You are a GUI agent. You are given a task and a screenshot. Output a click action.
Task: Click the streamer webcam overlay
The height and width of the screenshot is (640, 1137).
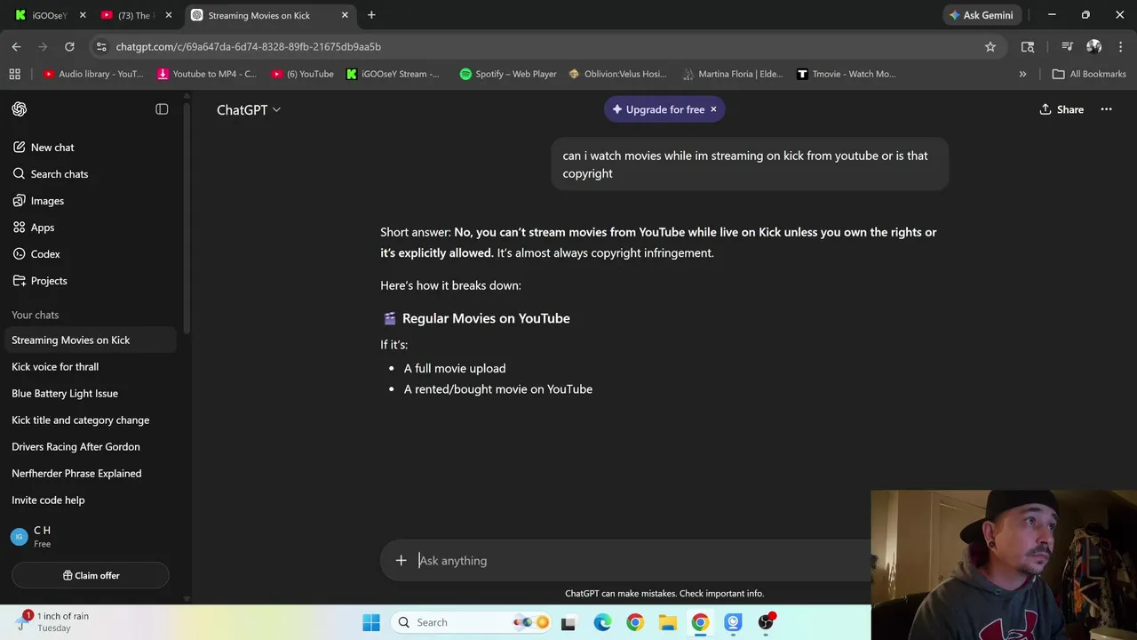tap(1004, 564)
